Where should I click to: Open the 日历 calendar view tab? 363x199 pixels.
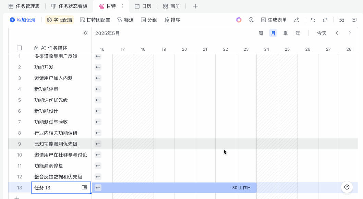(x=143, y=6)
